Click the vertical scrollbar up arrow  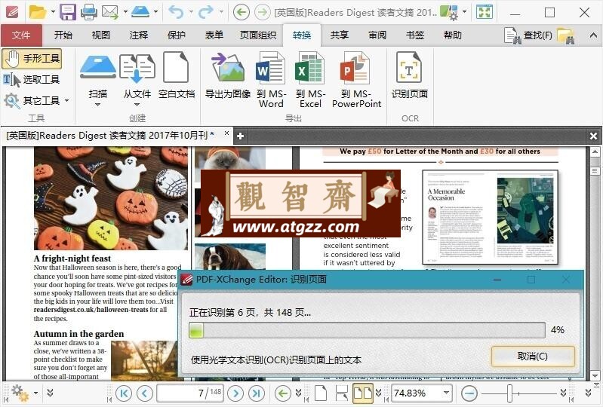(595, 152)
